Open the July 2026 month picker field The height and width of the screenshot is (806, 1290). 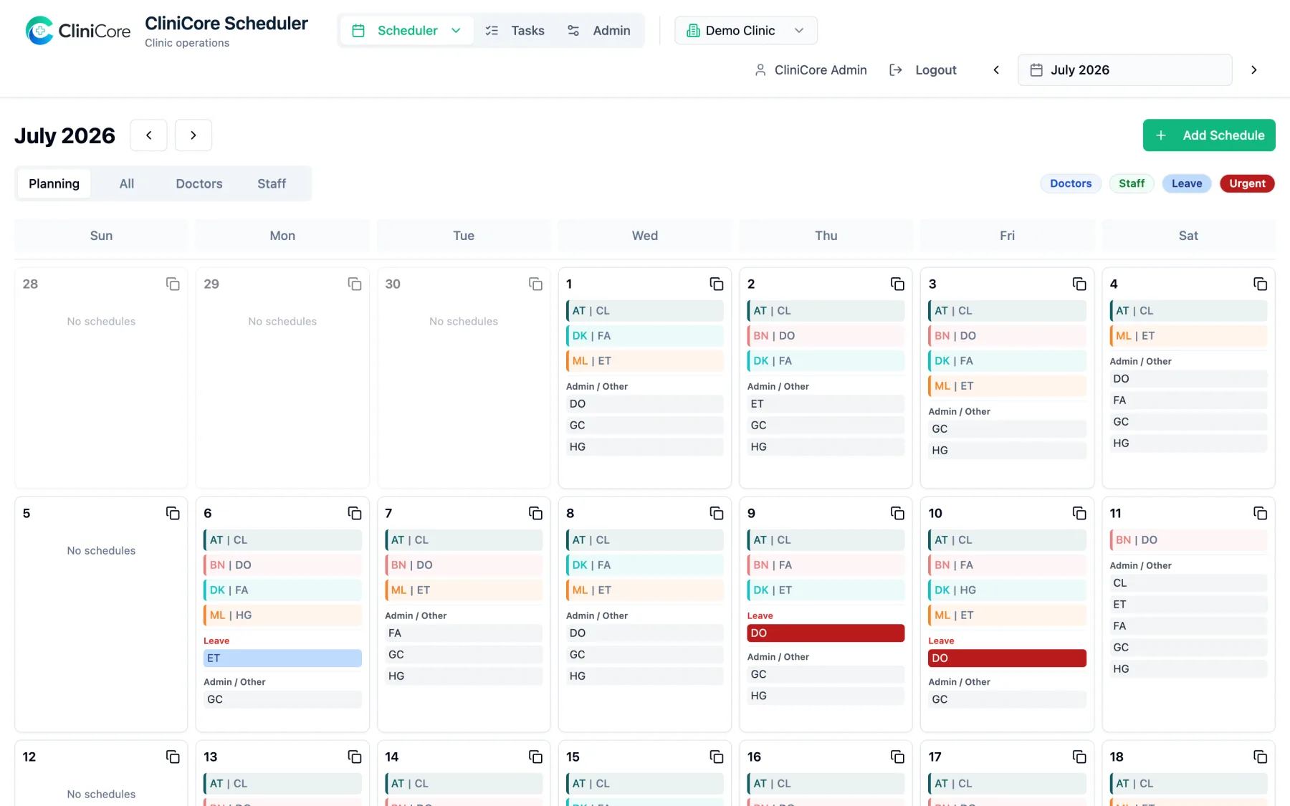[1124, 69]
